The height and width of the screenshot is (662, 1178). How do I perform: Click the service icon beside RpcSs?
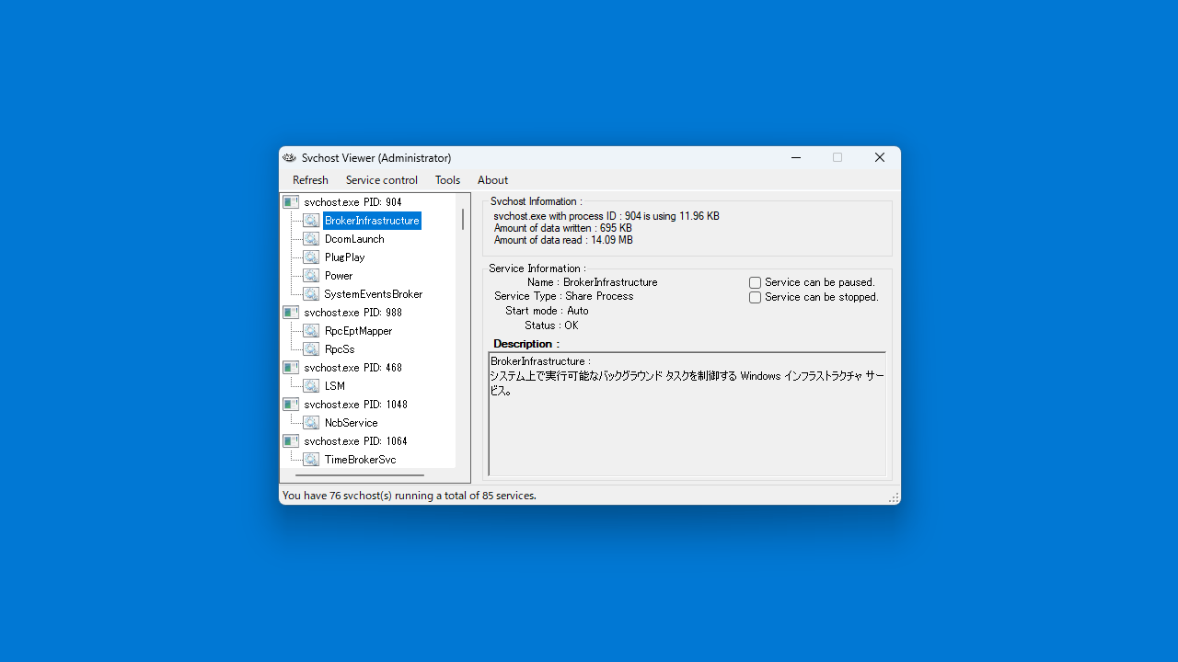311,349
